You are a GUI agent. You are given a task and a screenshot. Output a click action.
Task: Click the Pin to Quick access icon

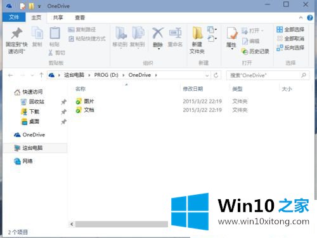pyautogui.click(x=16, y=33)
